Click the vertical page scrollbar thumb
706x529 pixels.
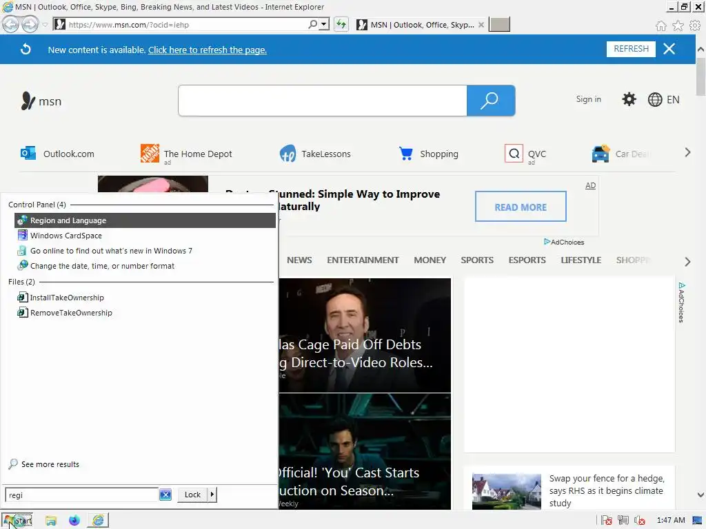[x=700, y=76]
